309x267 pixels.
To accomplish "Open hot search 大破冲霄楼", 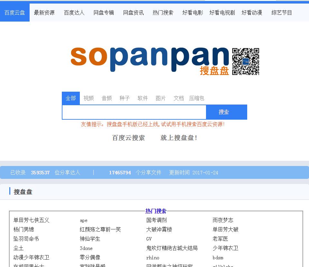I will click(159, 229).
